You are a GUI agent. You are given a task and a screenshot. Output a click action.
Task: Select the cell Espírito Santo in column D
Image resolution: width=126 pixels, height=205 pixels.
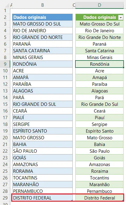(99, 131)
